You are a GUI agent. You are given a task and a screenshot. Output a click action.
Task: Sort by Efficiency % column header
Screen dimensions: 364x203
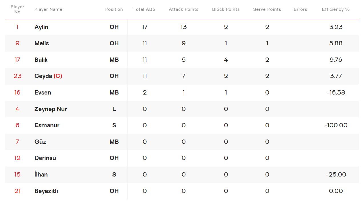(336, 9)
